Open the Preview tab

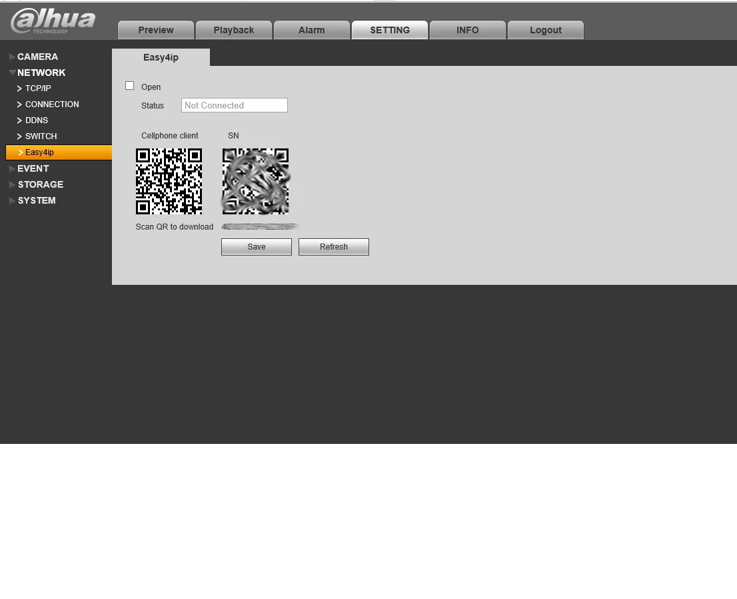155,30
